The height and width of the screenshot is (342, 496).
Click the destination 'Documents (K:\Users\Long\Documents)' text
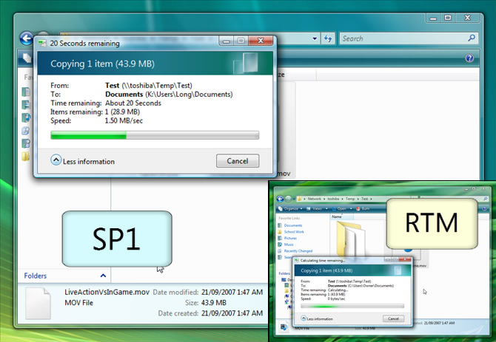[169, 95]
